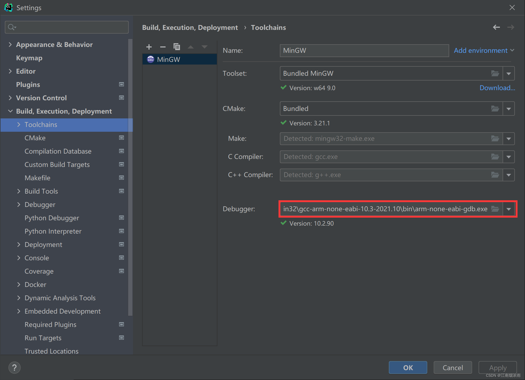525x380 pixels.
Task: Expand the Build Tools section
Action: pos(18,191)
